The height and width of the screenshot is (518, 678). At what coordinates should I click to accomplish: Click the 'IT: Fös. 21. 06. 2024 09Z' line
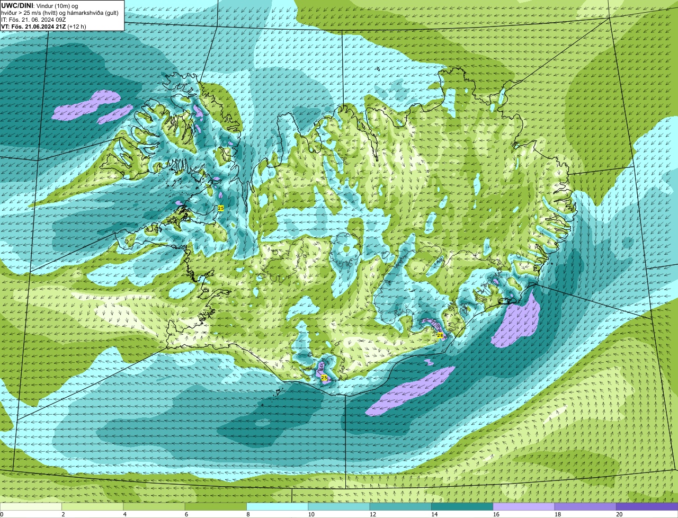pos(33,19)
